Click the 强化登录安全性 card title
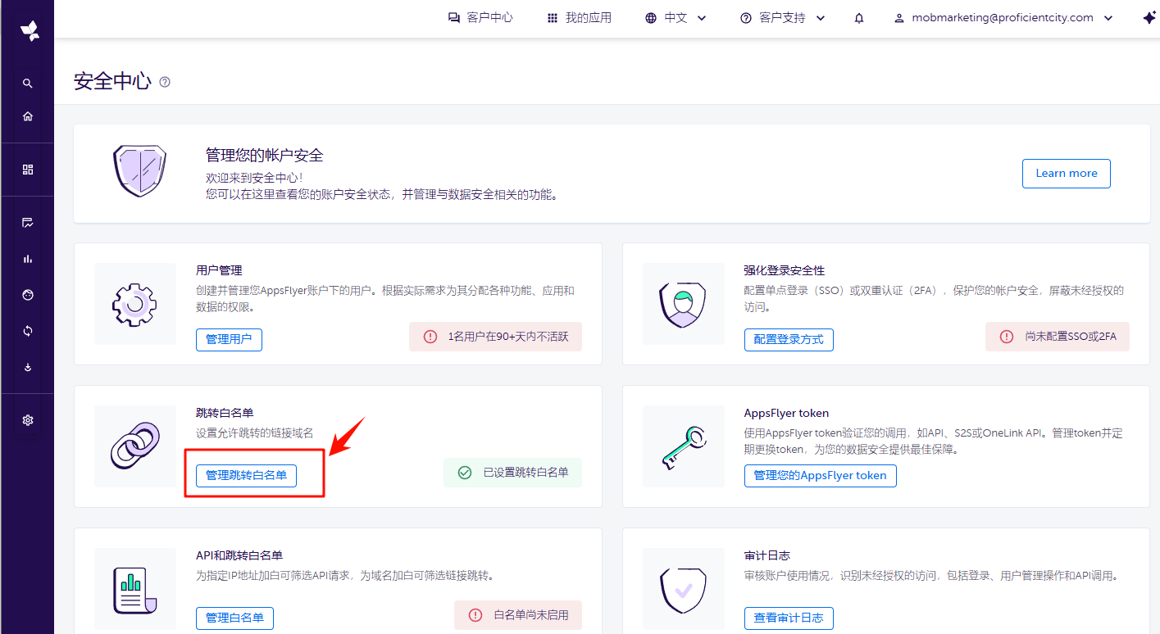 click(x=784, y=270)
